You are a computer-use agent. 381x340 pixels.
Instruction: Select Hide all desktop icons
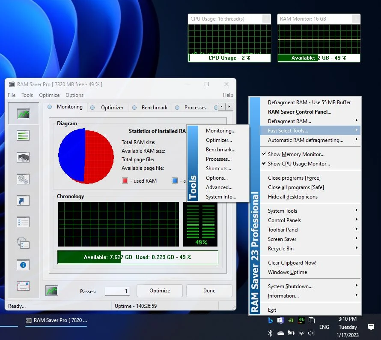(310, 197)
